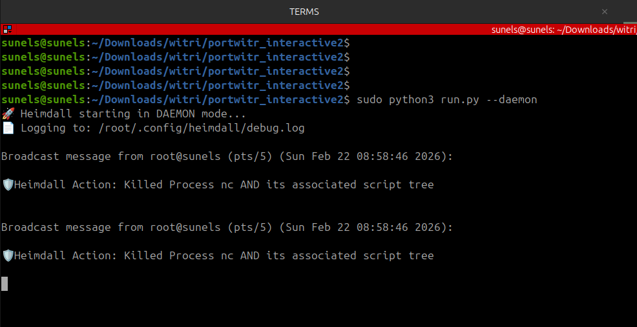The image size is (637, 327).
Task: Click the first Broadcast message line
Action: [227, 157]
